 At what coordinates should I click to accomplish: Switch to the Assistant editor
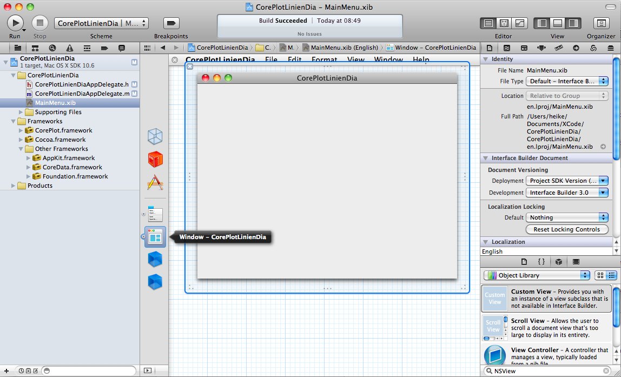pos(504,23)
